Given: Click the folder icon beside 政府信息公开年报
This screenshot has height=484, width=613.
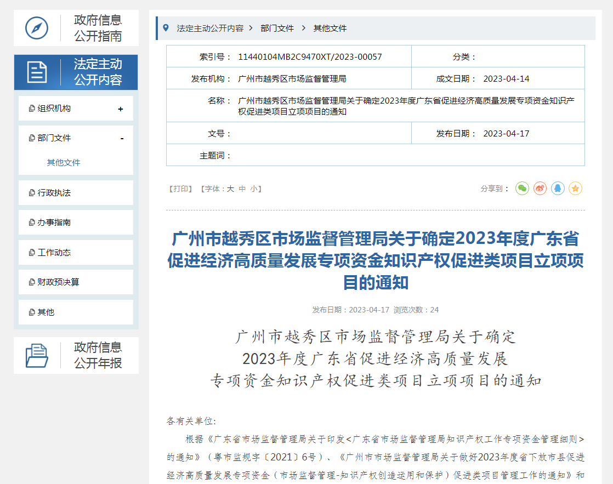Looking at the screenshot, I should 37,355.
